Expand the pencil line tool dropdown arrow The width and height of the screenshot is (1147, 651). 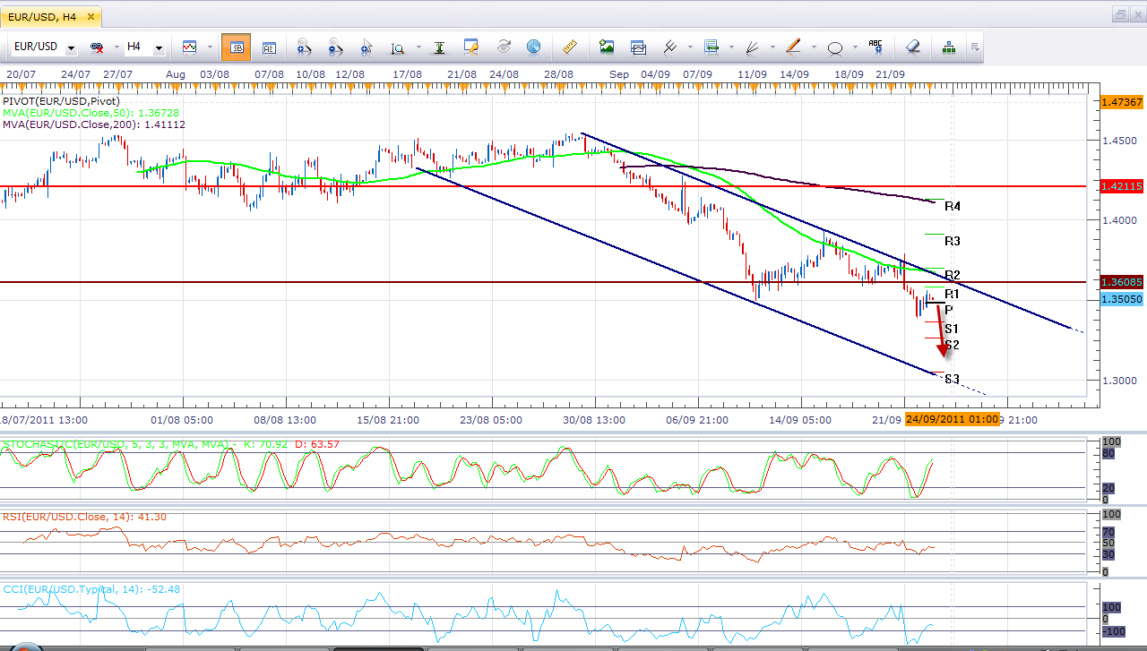[812, 47]
